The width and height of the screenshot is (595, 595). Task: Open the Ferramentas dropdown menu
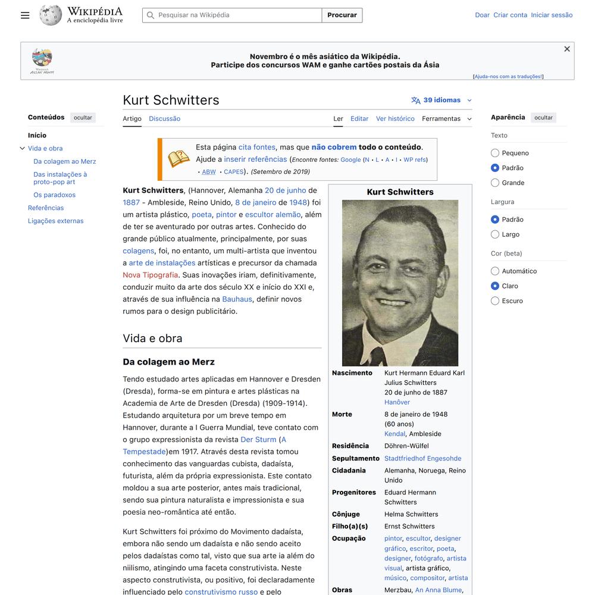pyautogui.click(x=446, y=118)
